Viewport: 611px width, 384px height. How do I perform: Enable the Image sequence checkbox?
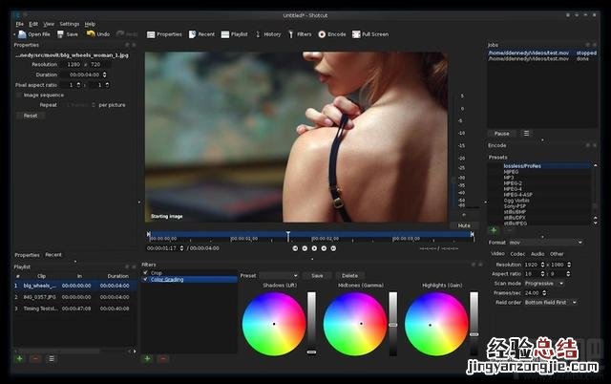pos(18,95)
